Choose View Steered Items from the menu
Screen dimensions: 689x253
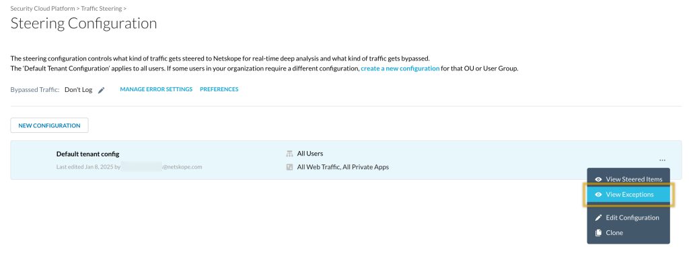pyautogui.click(x=628, y=179)
